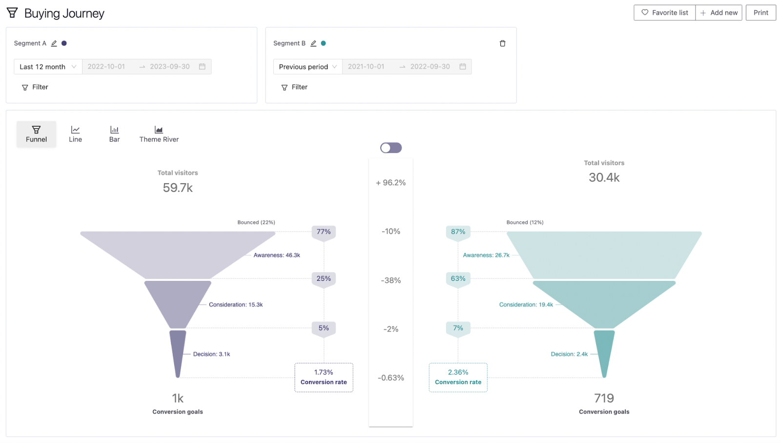Rename Segment A using the pencil icon
The image size is (781, 443).
click(x=54, y=43)
